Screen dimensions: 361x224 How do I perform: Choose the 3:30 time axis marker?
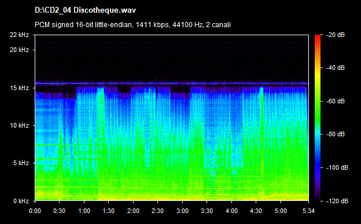click(x=207, y=211)
